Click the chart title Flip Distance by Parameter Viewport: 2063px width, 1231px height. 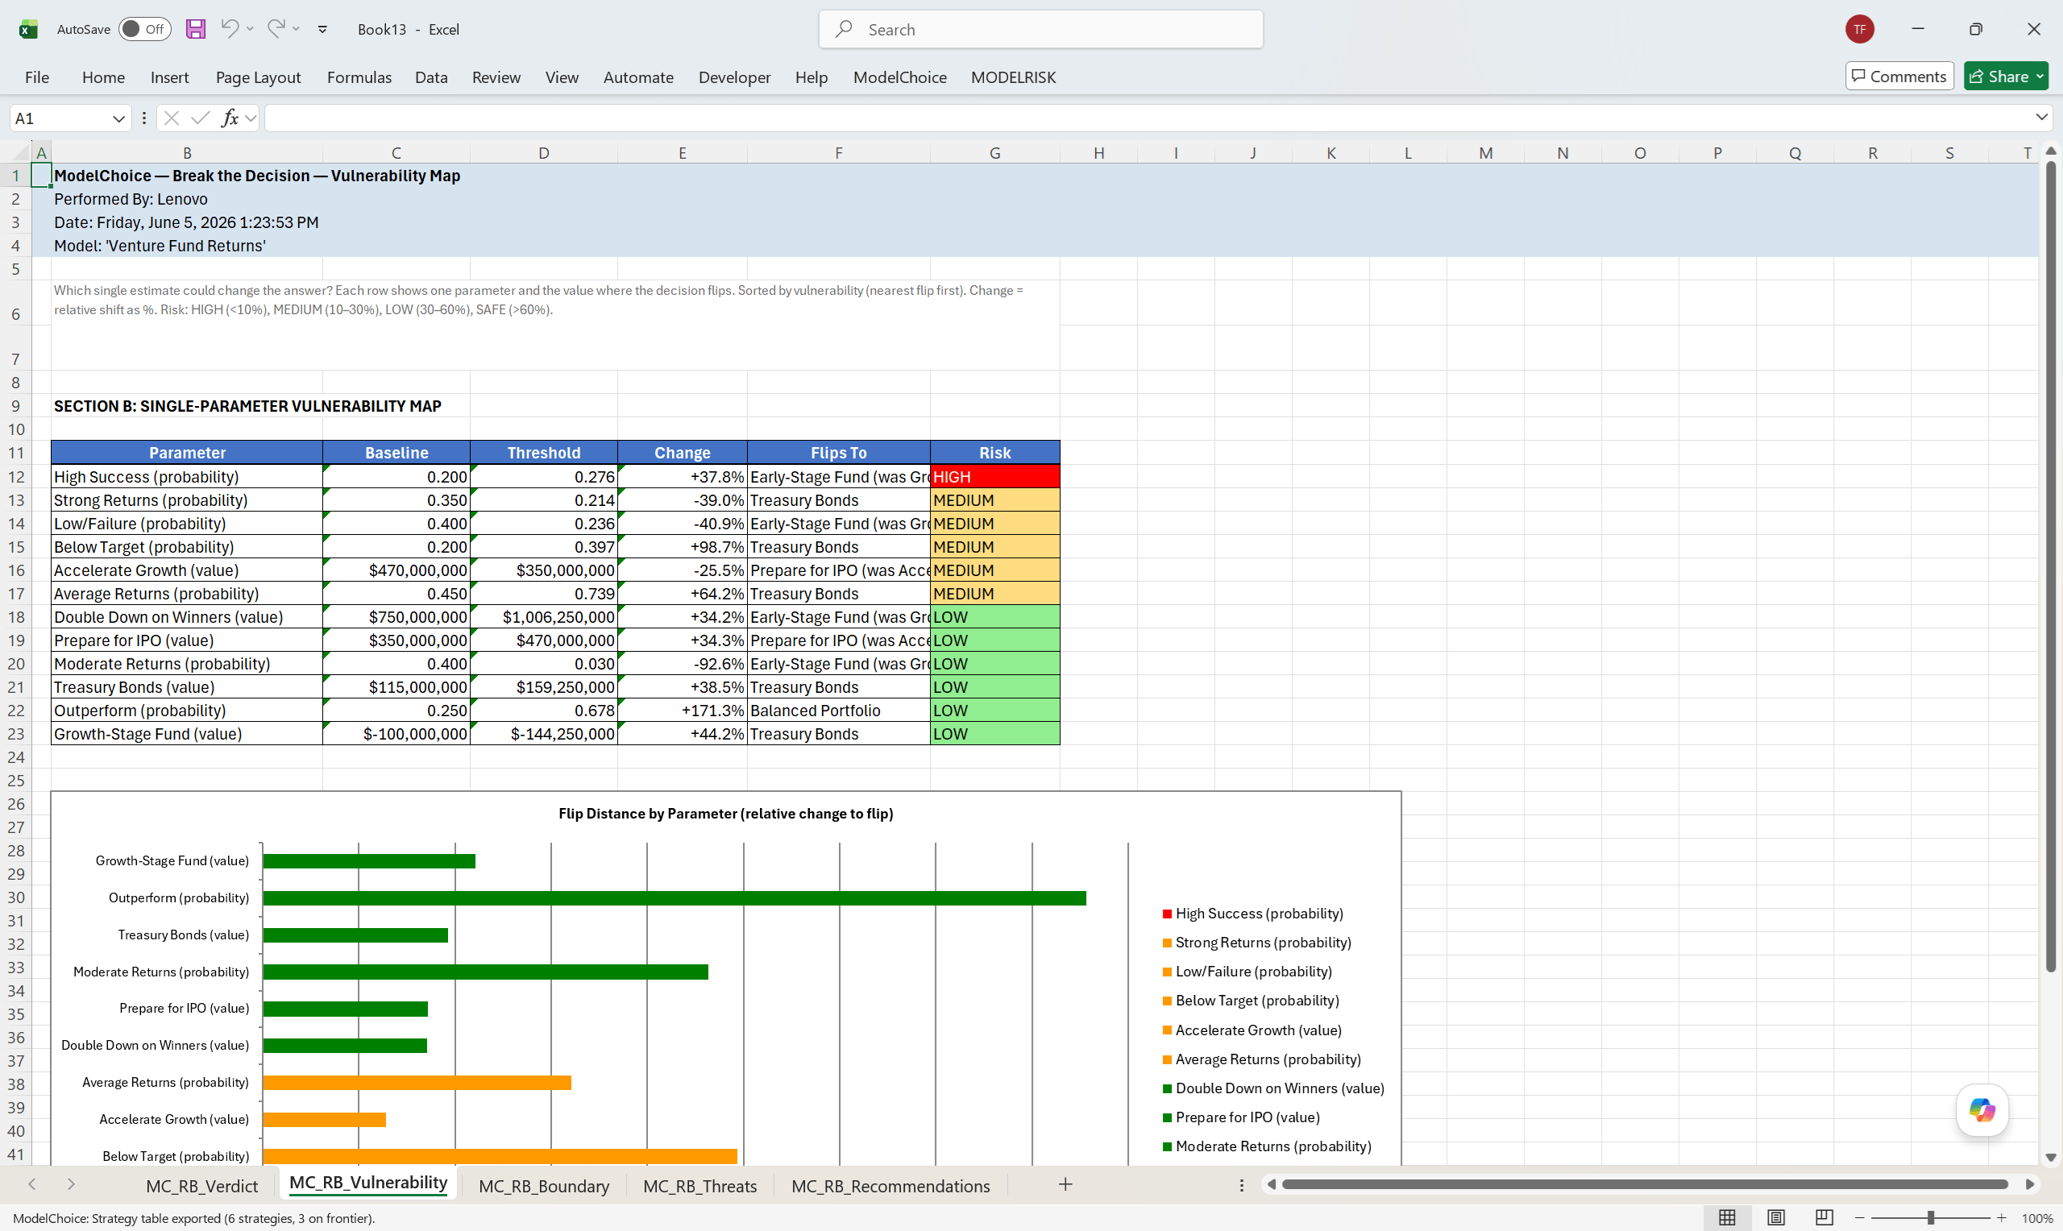(x=725, y=814)
